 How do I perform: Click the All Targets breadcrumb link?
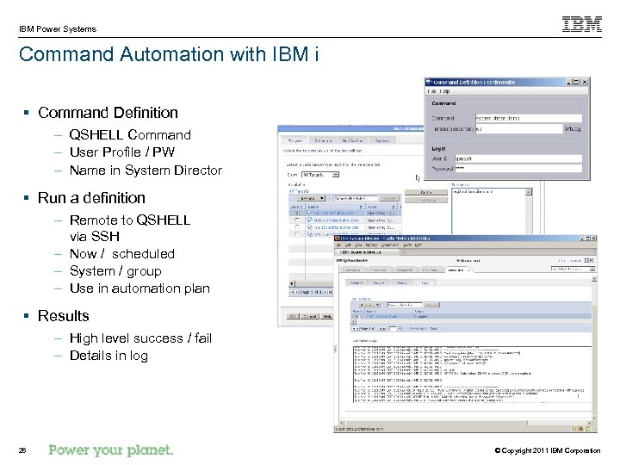tap(299, 191)
